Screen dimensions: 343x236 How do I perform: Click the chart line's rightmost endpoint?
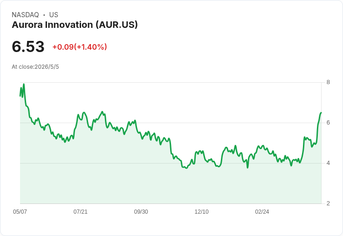click(321, 112)
